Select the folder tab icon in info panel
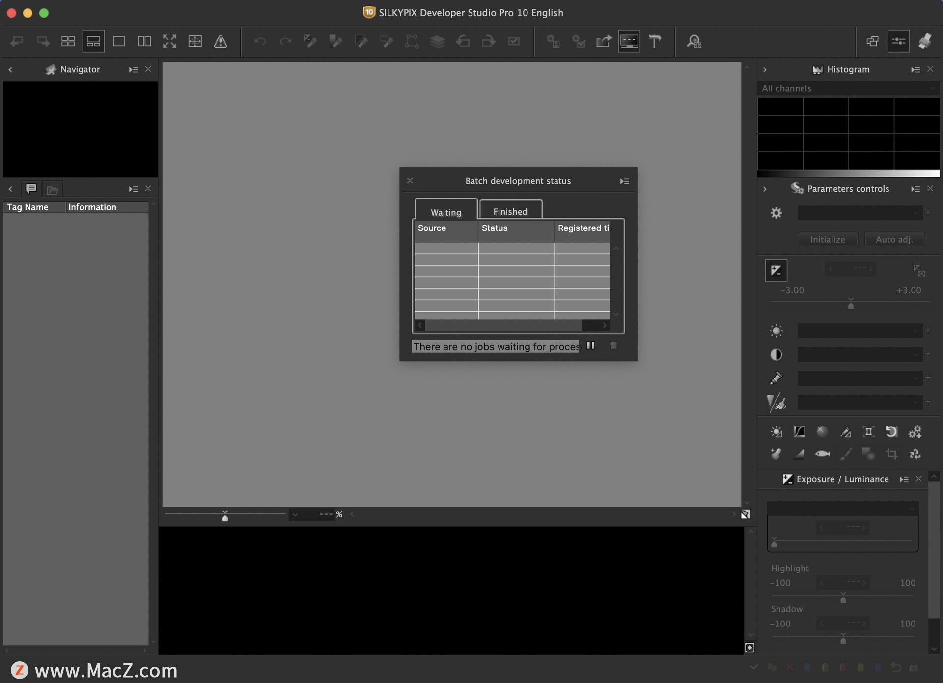Screen dimensions: 943x683 pyautogui.click(x=53, y=189)
